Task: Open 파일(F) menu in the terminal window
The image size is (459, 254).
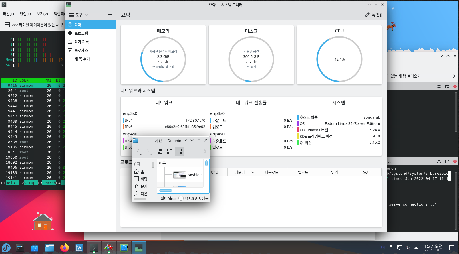Action: (x=8, y=14)
